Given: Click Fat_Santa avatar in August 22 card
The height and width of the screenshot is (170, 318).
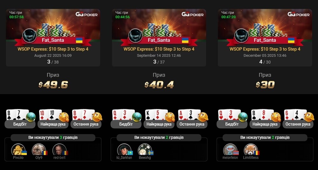Looking at the screenshot, I should point(29,36).
